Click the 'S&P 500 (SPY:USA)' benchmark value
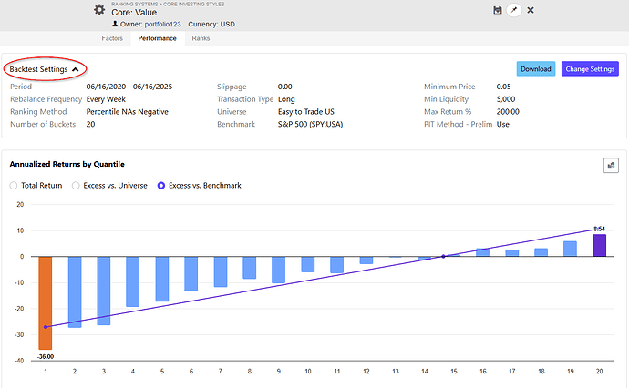The width and height of the screenshot is (629, 388). click(310, 124)
